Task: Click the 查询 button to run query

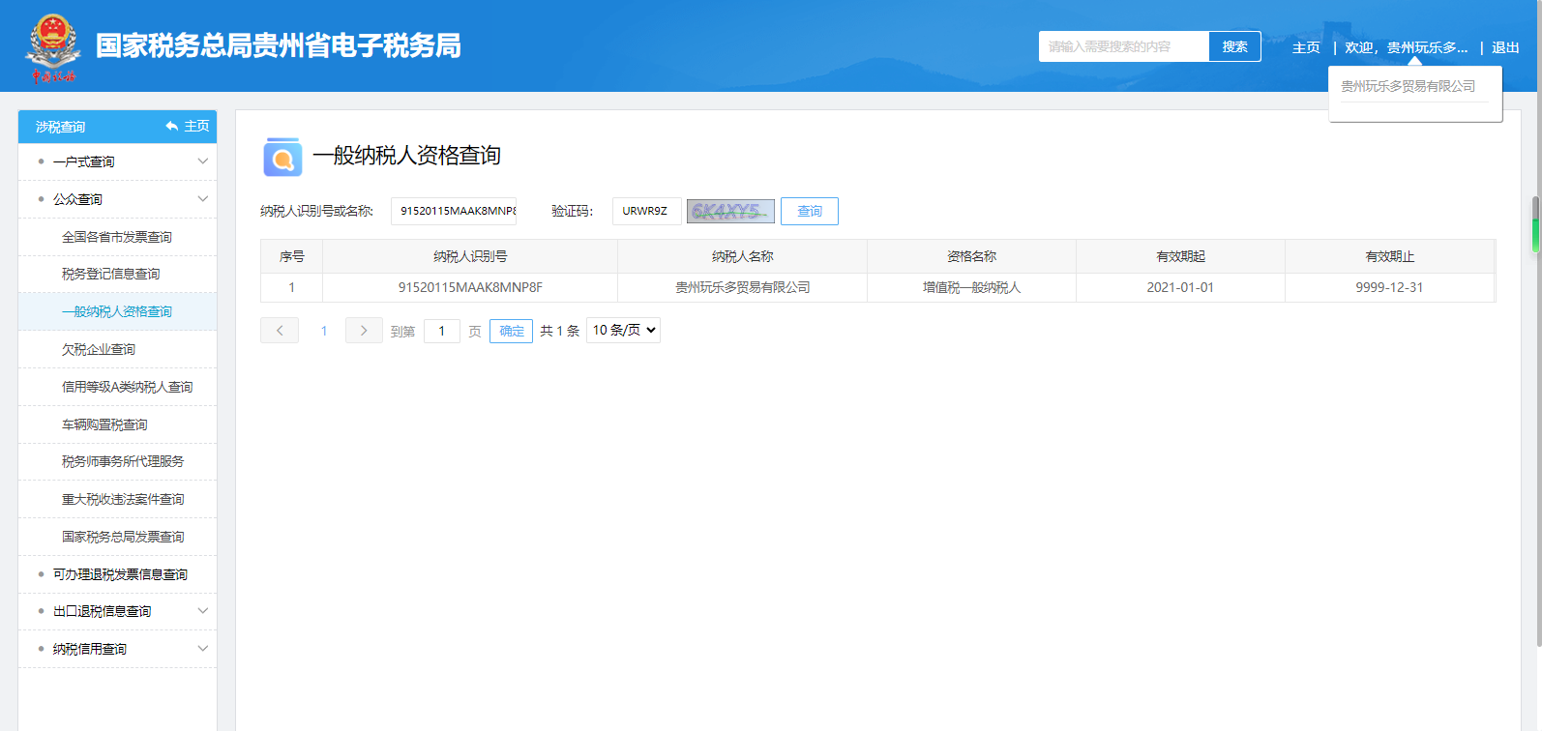Action: [x=809, y=211]
